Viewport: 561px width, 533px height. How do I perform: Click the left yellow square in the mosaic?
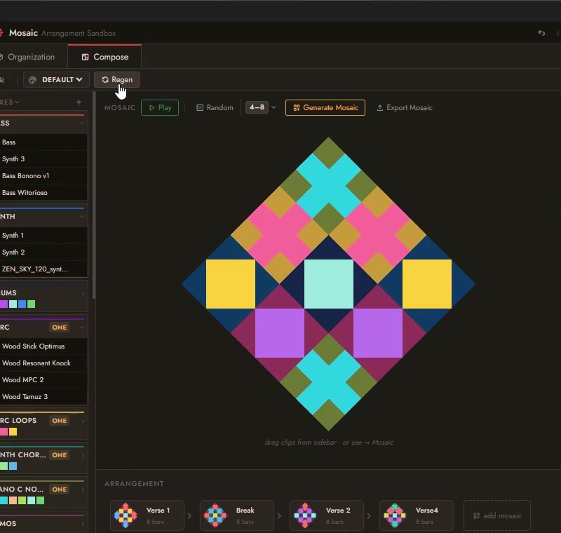[231, 284]
